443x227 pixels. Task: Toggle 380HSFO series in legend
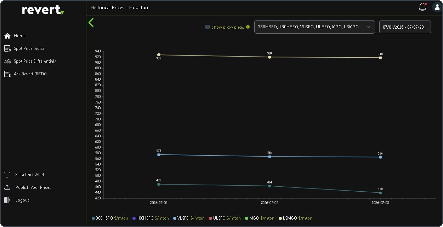tap(109, 218)
